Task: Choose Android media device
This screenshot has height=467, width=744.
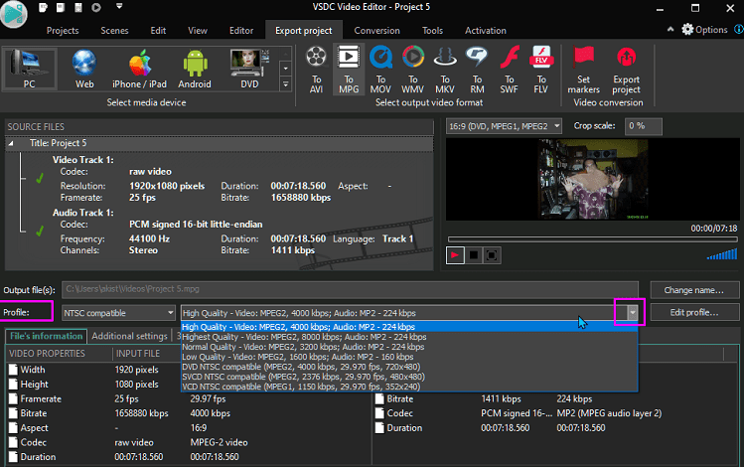Action: [195, 69]
